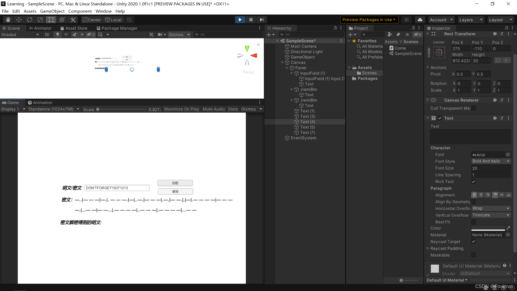This screenshot has height=291, width=517.
Task: Click the Pause button
Action: coord(251,20)
